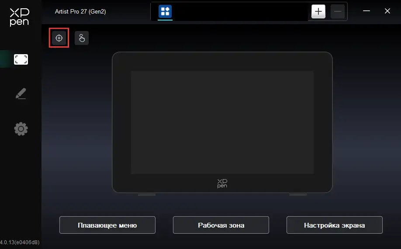This screenshot has width=401, height=249.
Task: Open touch gesture settings hand icon
Action: (82, 38)
